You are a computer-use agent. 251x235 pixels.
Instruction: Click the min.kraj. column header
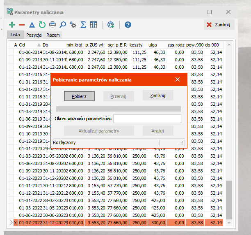tap(75, 45)
